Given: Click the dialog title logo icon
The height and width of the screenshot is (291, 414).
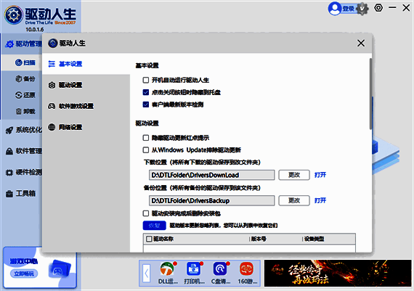Looking at the screenshot, I should (x=53, y=43).
